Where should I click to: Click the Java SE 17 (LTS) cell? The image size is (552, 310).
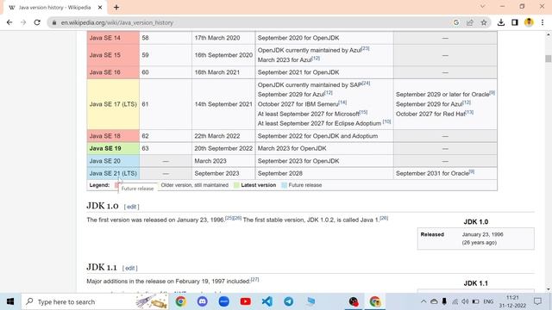(x=113, y=104)
